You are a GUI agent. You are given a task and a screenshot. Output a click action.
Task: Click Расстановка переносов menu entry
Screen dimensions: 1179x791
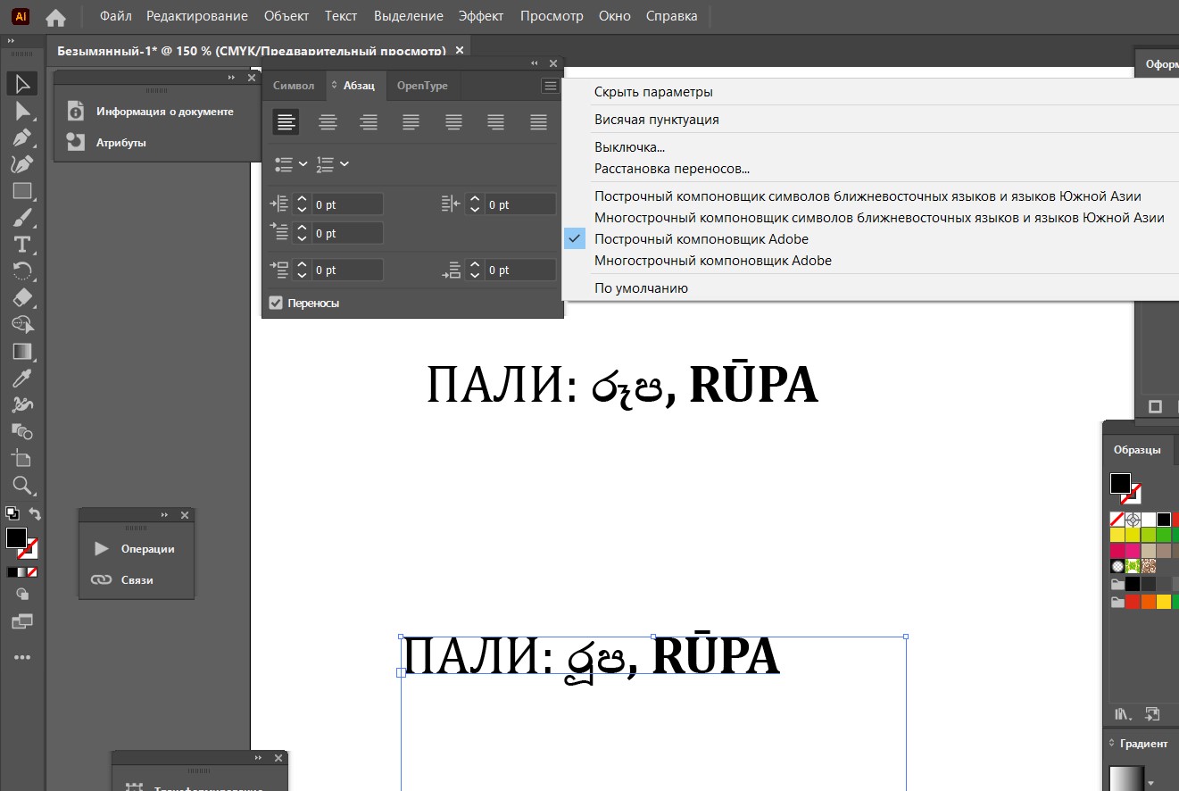[671, 169]
